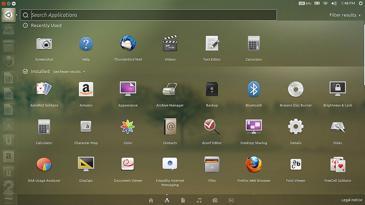This screenshot has width=365, height=205.
Task: Open Empathy Internet Messaging
Action: [x=170, y=164]
